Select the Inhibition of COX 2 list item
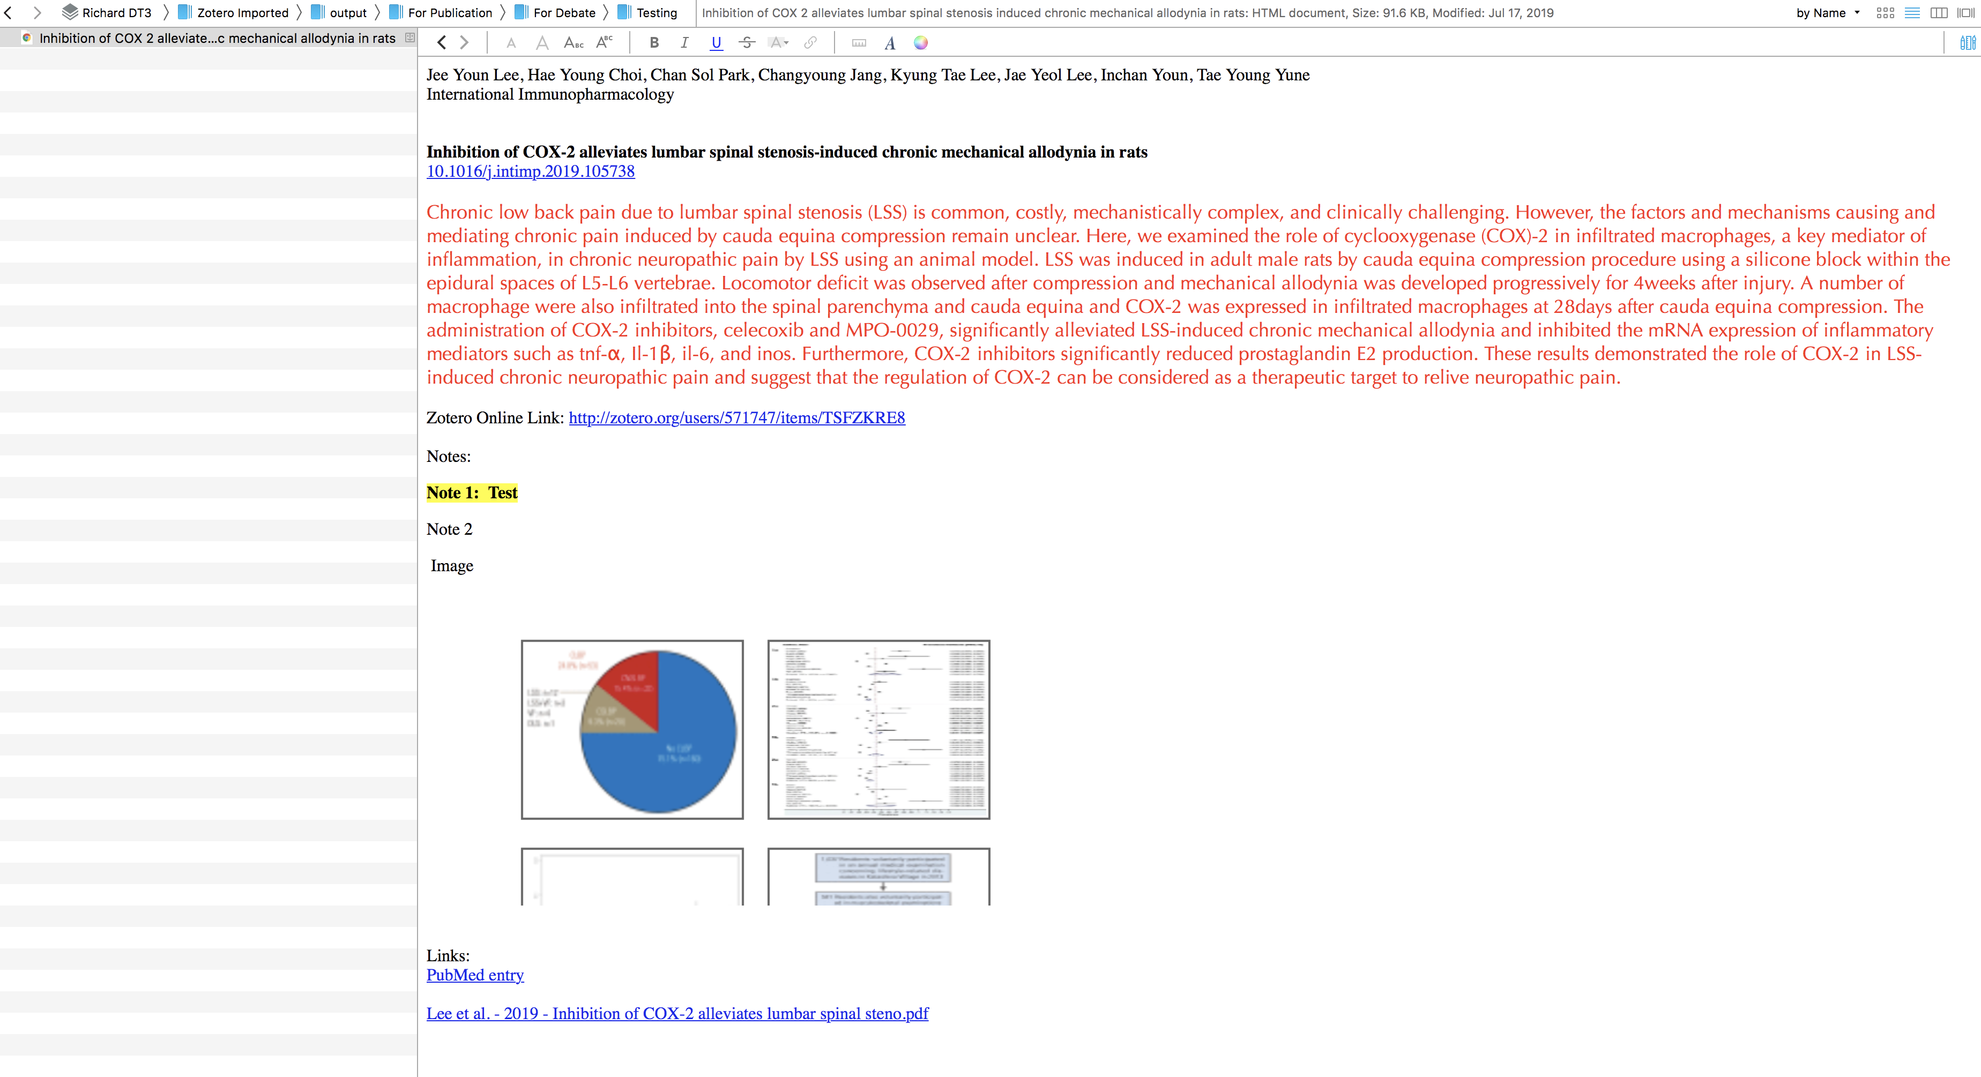The image size is (1981, 1077). coord(208,38)
